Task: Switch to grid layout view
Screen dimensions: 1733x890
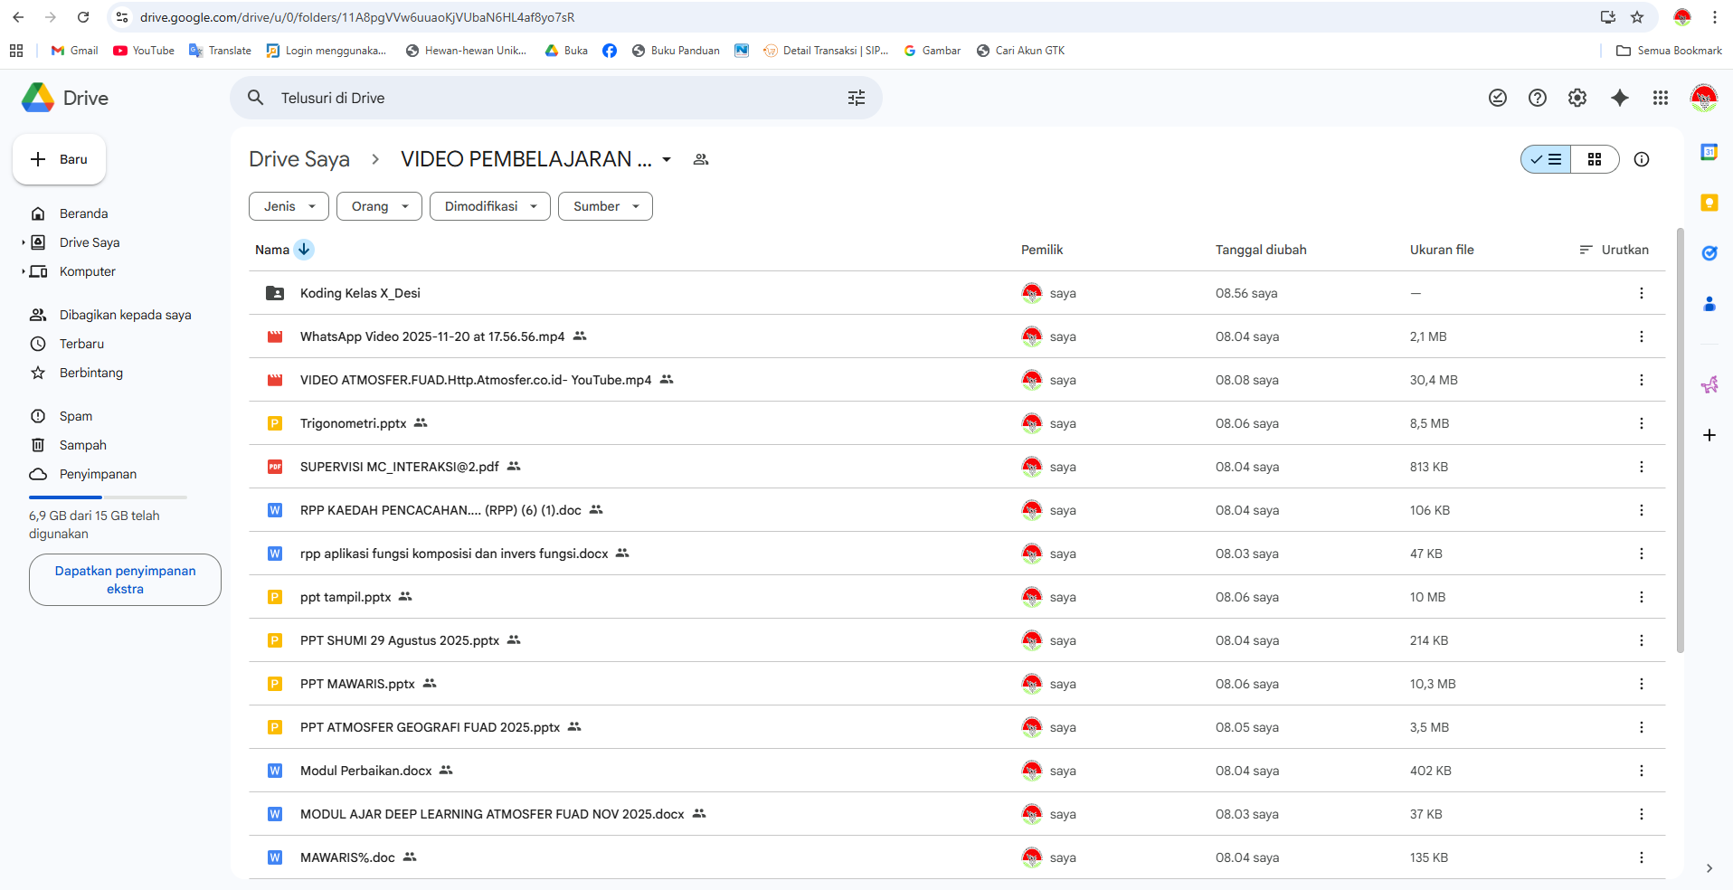Action: (1594, 159)
